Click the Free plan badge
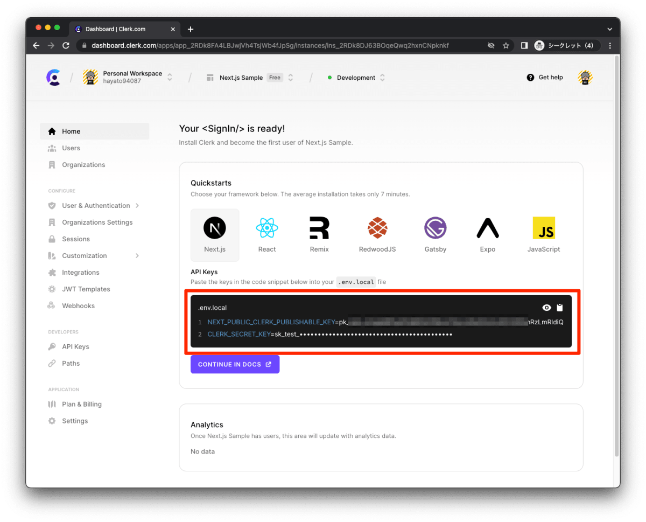The height and width of the screenshot is (522, 646). pyautogui.click(x=275, y=78)
